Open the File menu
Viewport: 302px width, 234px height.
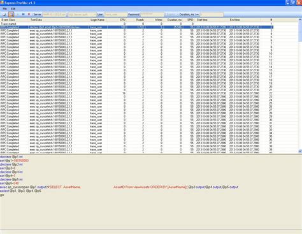click(x=4, y=9)
